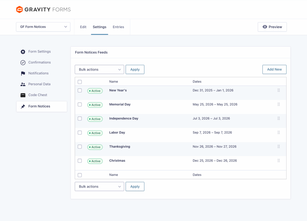Open the Code Chest icon
The height and width of the screenshot is (221, 307).
(23, 95)
